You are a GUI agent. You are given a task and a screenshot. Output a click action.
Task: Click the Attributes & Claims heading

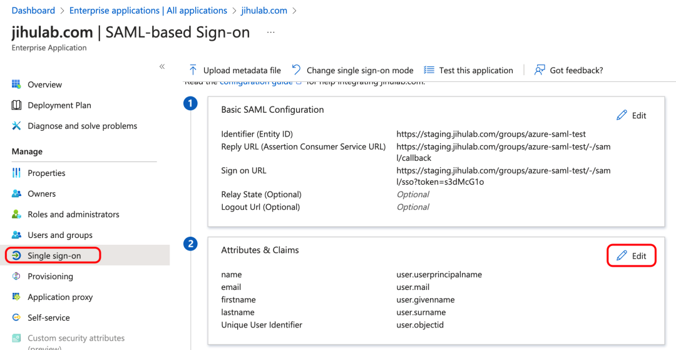tap(260, 250)
